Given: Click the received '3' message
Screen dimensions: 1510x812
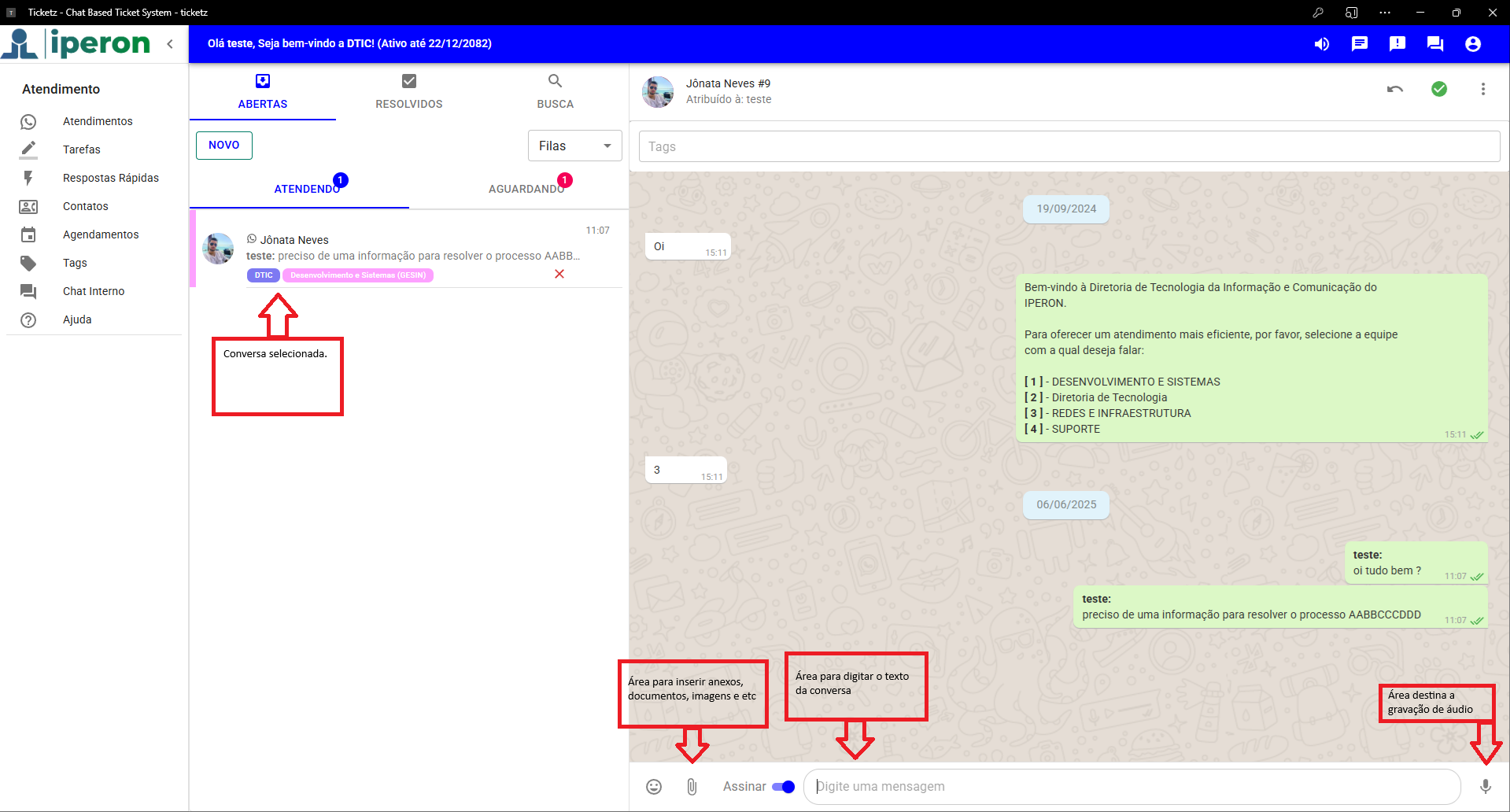Looking at the screenshot, I should [x=686, y=470].
